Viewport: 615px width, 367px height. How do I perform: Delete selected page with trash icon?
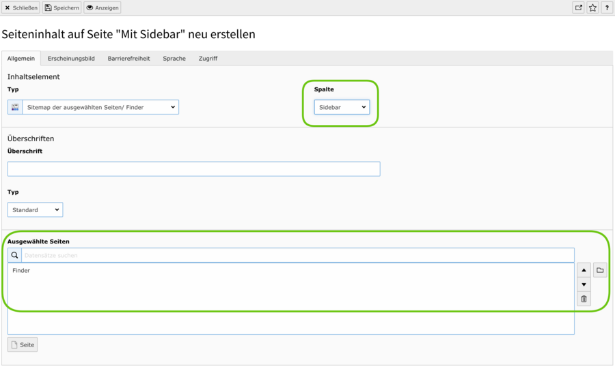[x=584, y=299]
